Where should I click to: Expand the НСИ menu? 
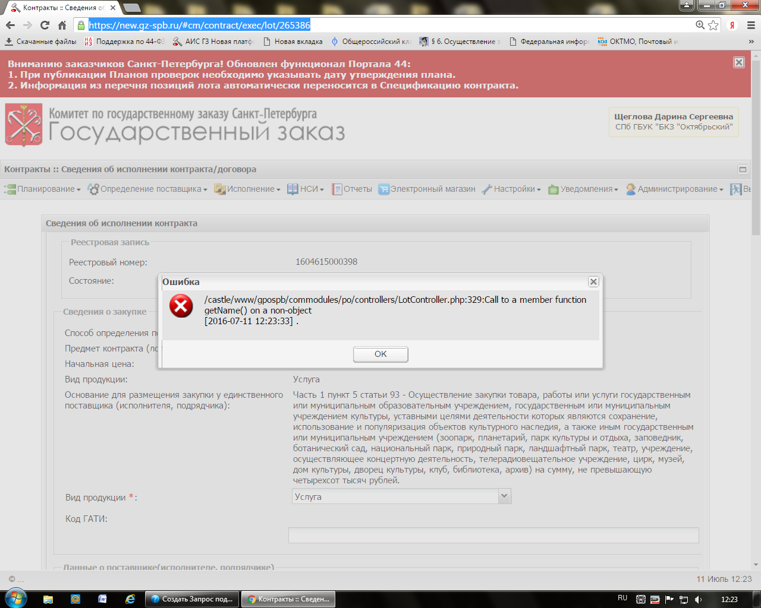coord(306,189)
